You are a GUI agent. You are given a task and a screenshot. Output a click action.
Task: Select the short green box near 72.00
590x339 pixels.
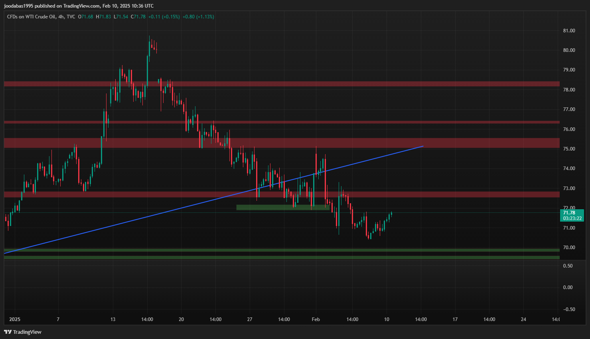coord(283,208)
